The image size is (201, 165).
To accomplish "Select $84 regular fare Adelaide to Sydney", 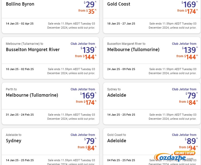I will point(91,148).
